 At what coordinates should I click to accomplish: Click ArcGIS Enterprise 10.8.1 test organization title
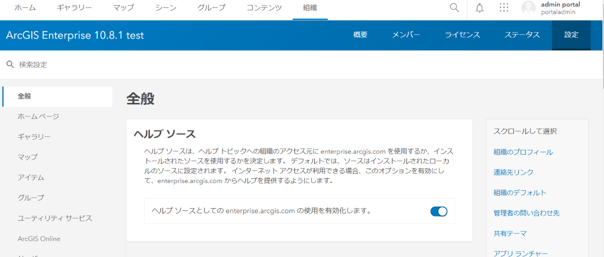tap(75, 35)
